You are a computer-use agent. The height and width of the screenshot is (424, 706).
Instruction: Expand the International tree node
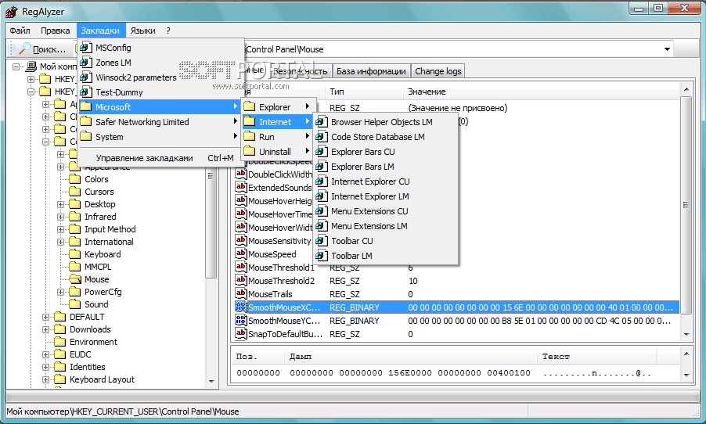pos(61,243)
